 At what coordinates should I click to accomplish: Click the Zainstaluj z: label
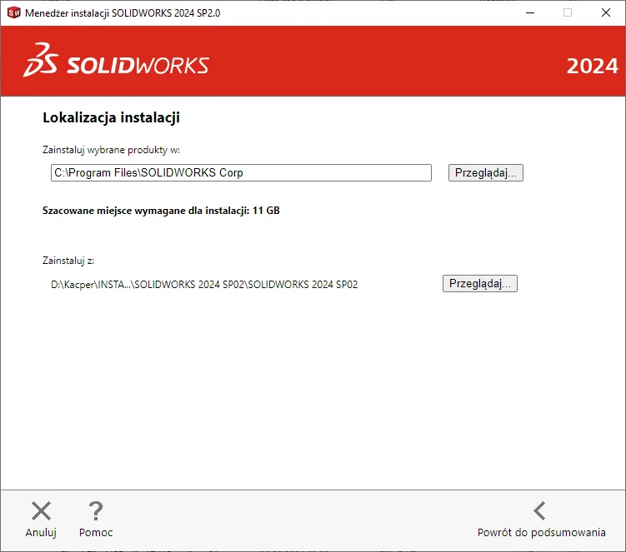(68, 261)
